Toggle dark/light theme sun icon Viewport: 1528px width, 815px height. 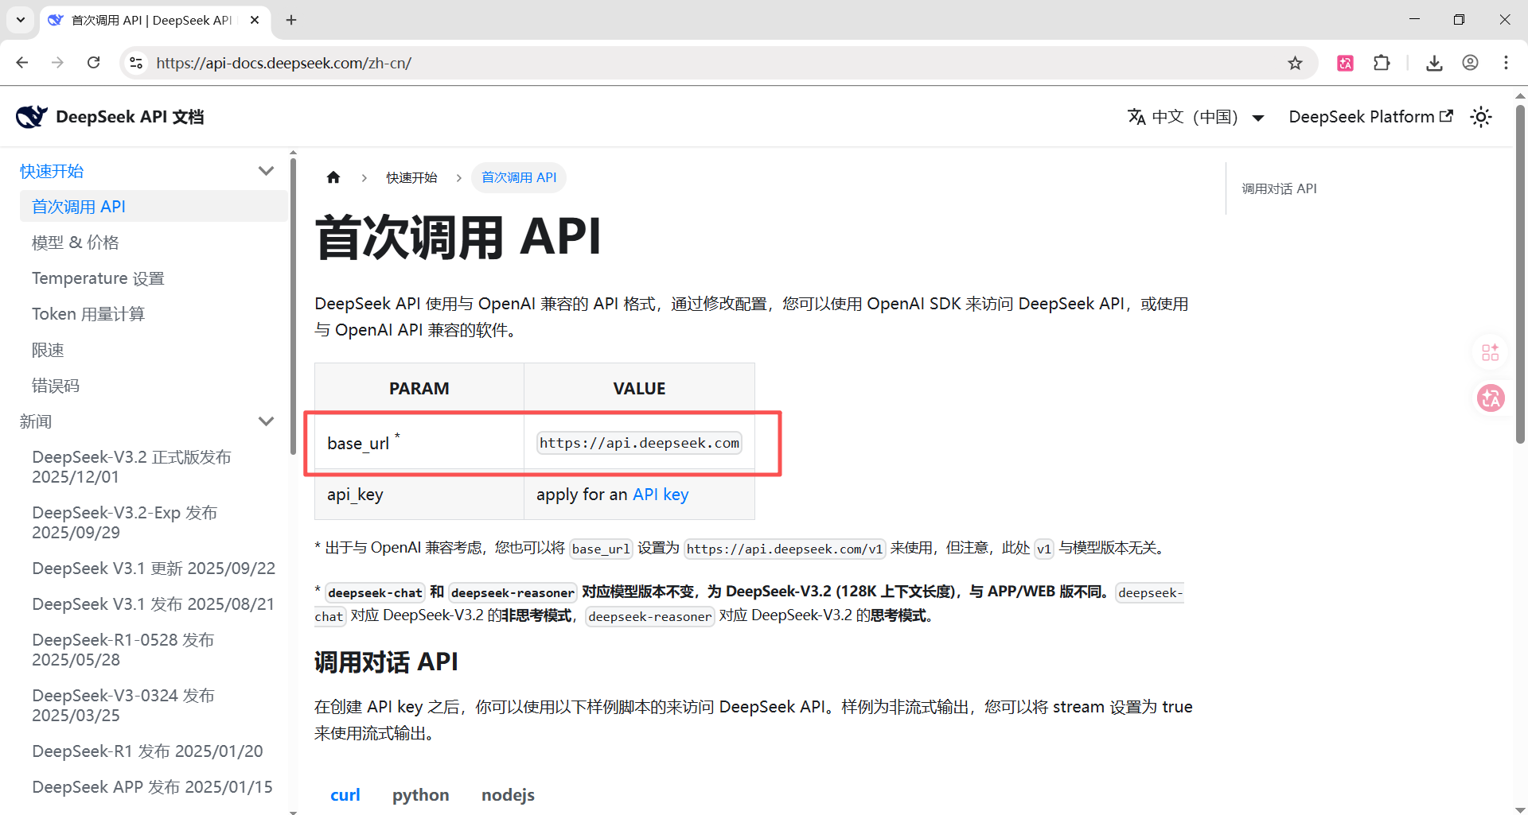[x=1480, y=118]
